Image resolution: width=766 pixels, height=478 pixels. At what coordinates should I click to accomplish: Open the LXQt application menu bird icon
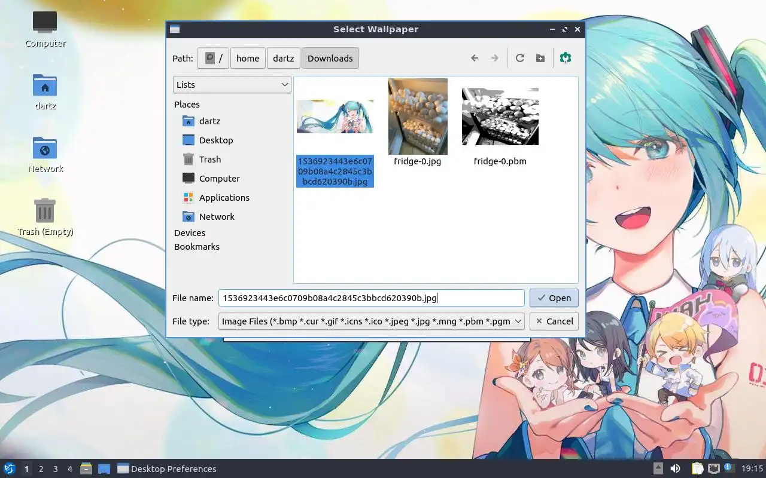point(10,468)
